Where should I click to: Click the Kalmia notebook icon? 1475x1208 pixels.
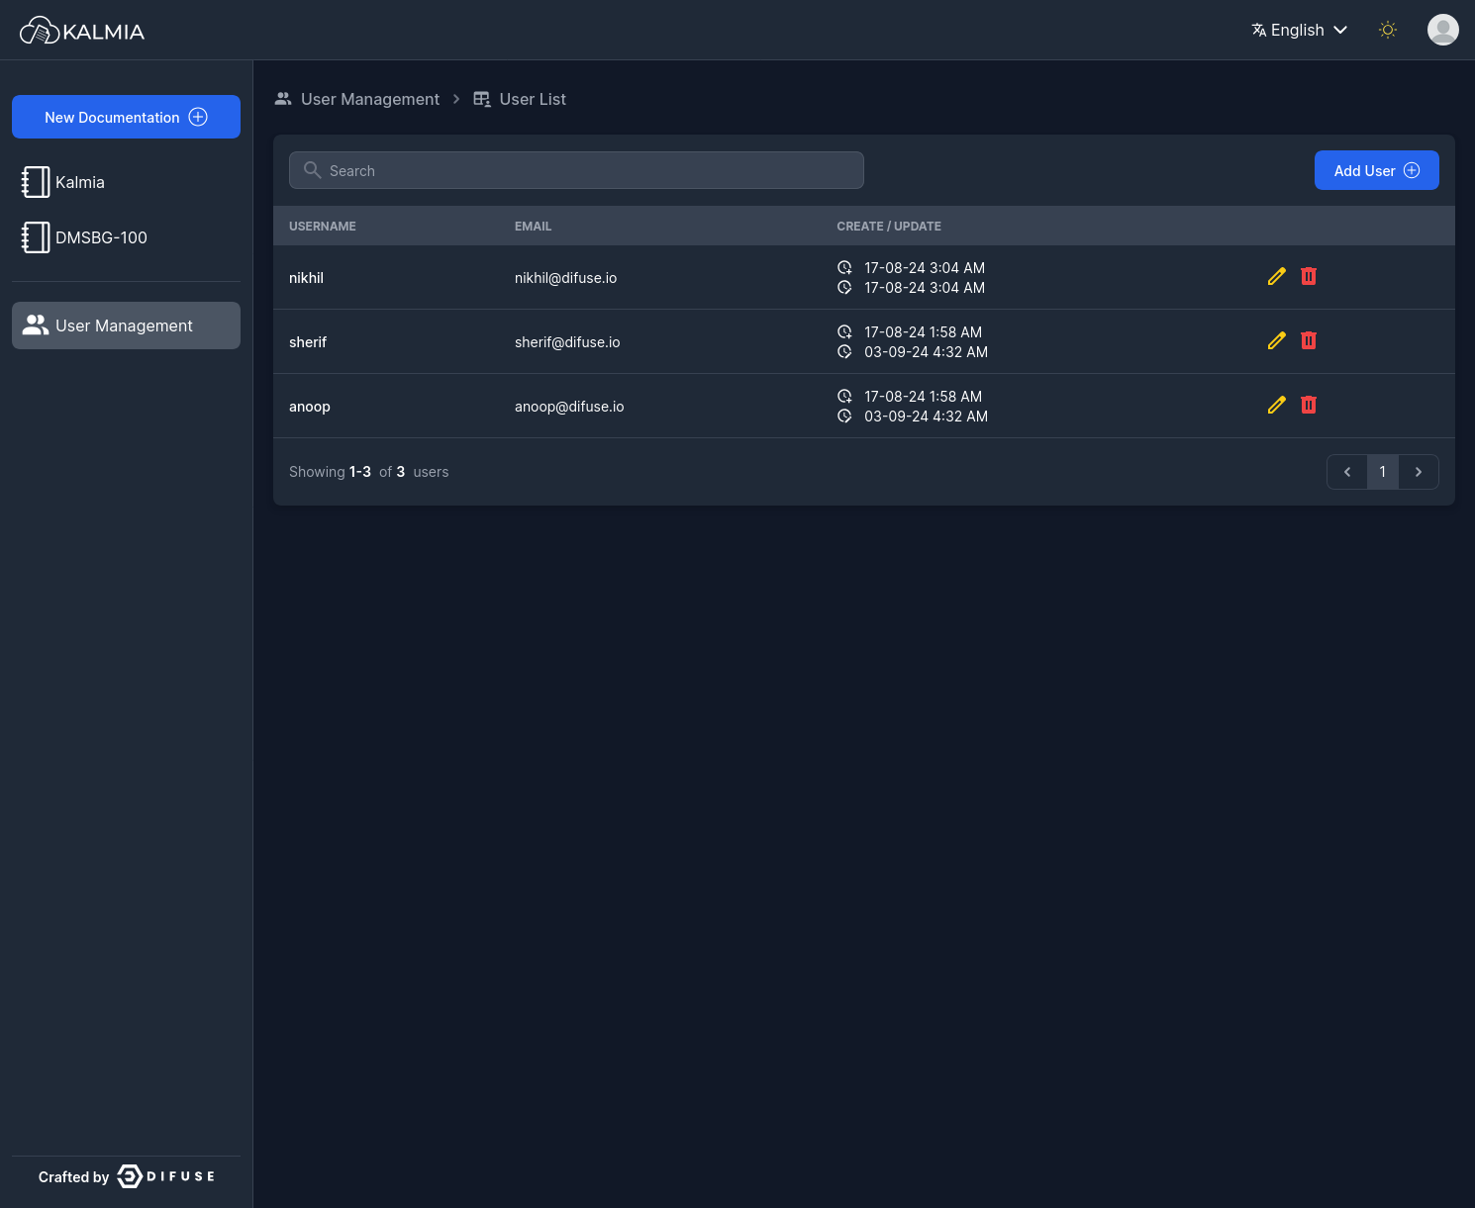[x=36, y=182]
